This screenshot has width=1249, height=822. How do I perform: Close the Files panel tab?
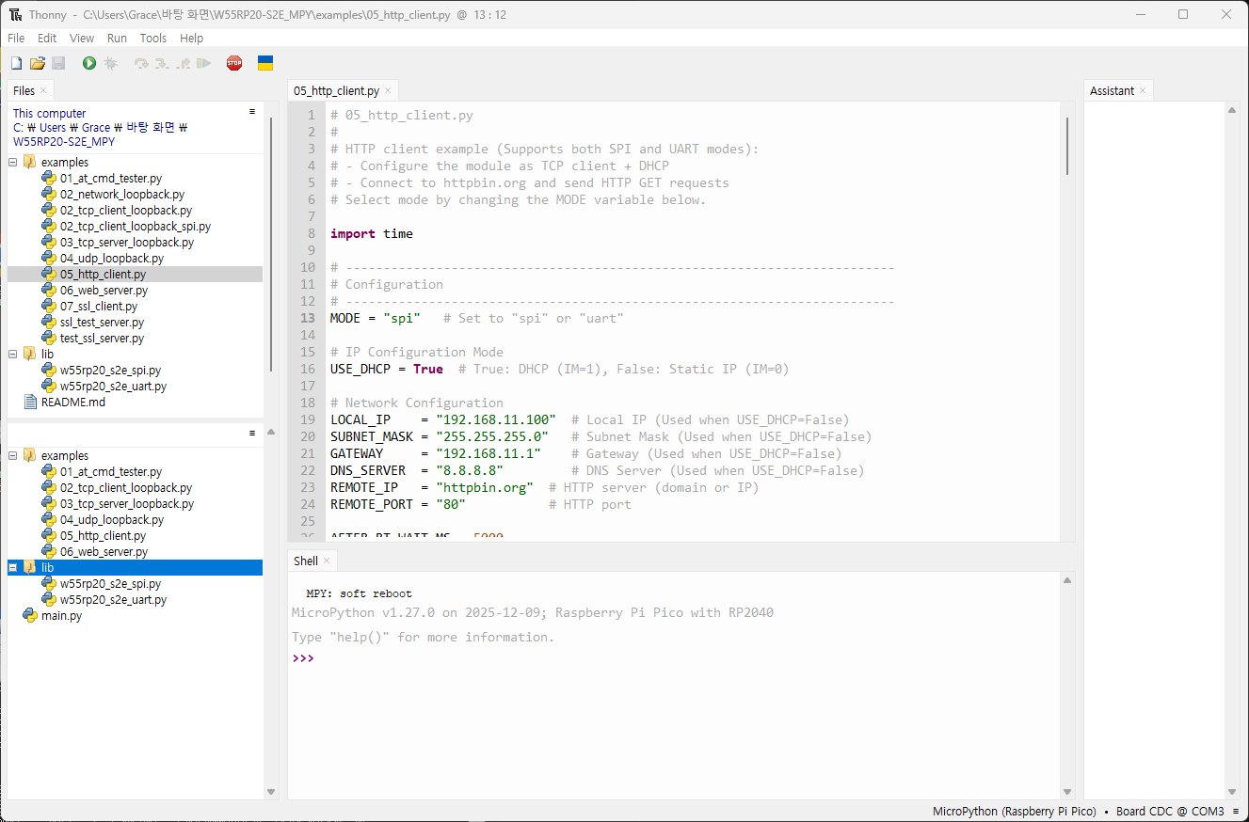coord(43,91)
